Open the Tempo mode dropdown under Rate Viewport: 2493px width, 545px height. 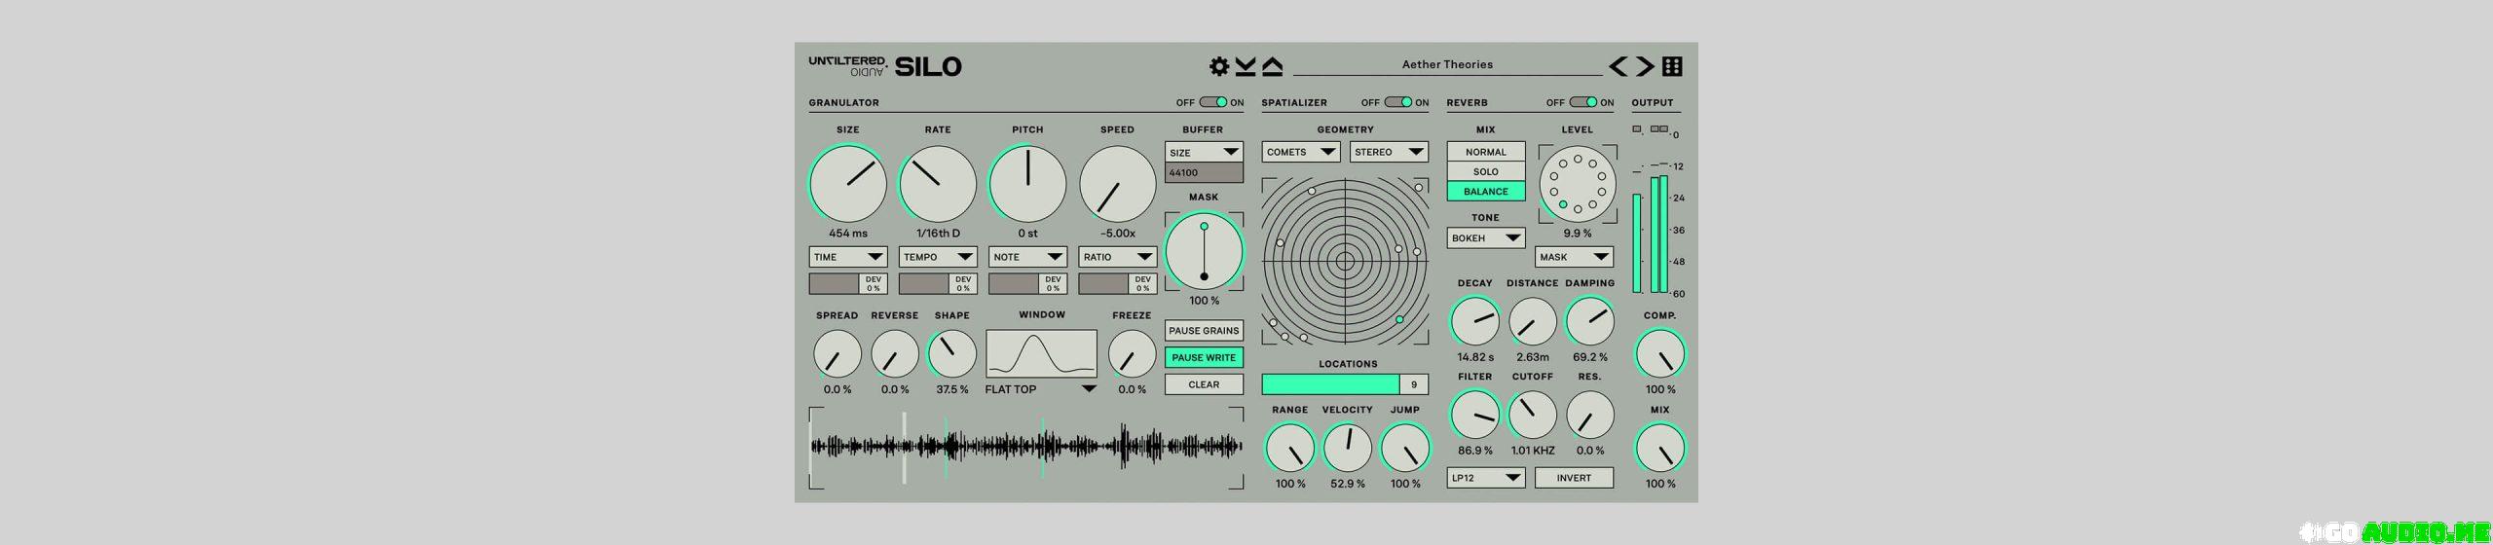click(x=938, y=257)
